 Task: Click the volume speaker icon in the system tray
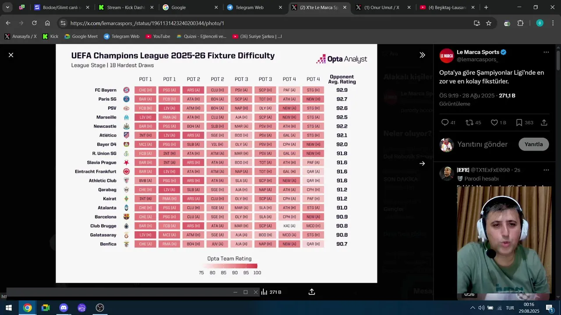pos(481,308)
